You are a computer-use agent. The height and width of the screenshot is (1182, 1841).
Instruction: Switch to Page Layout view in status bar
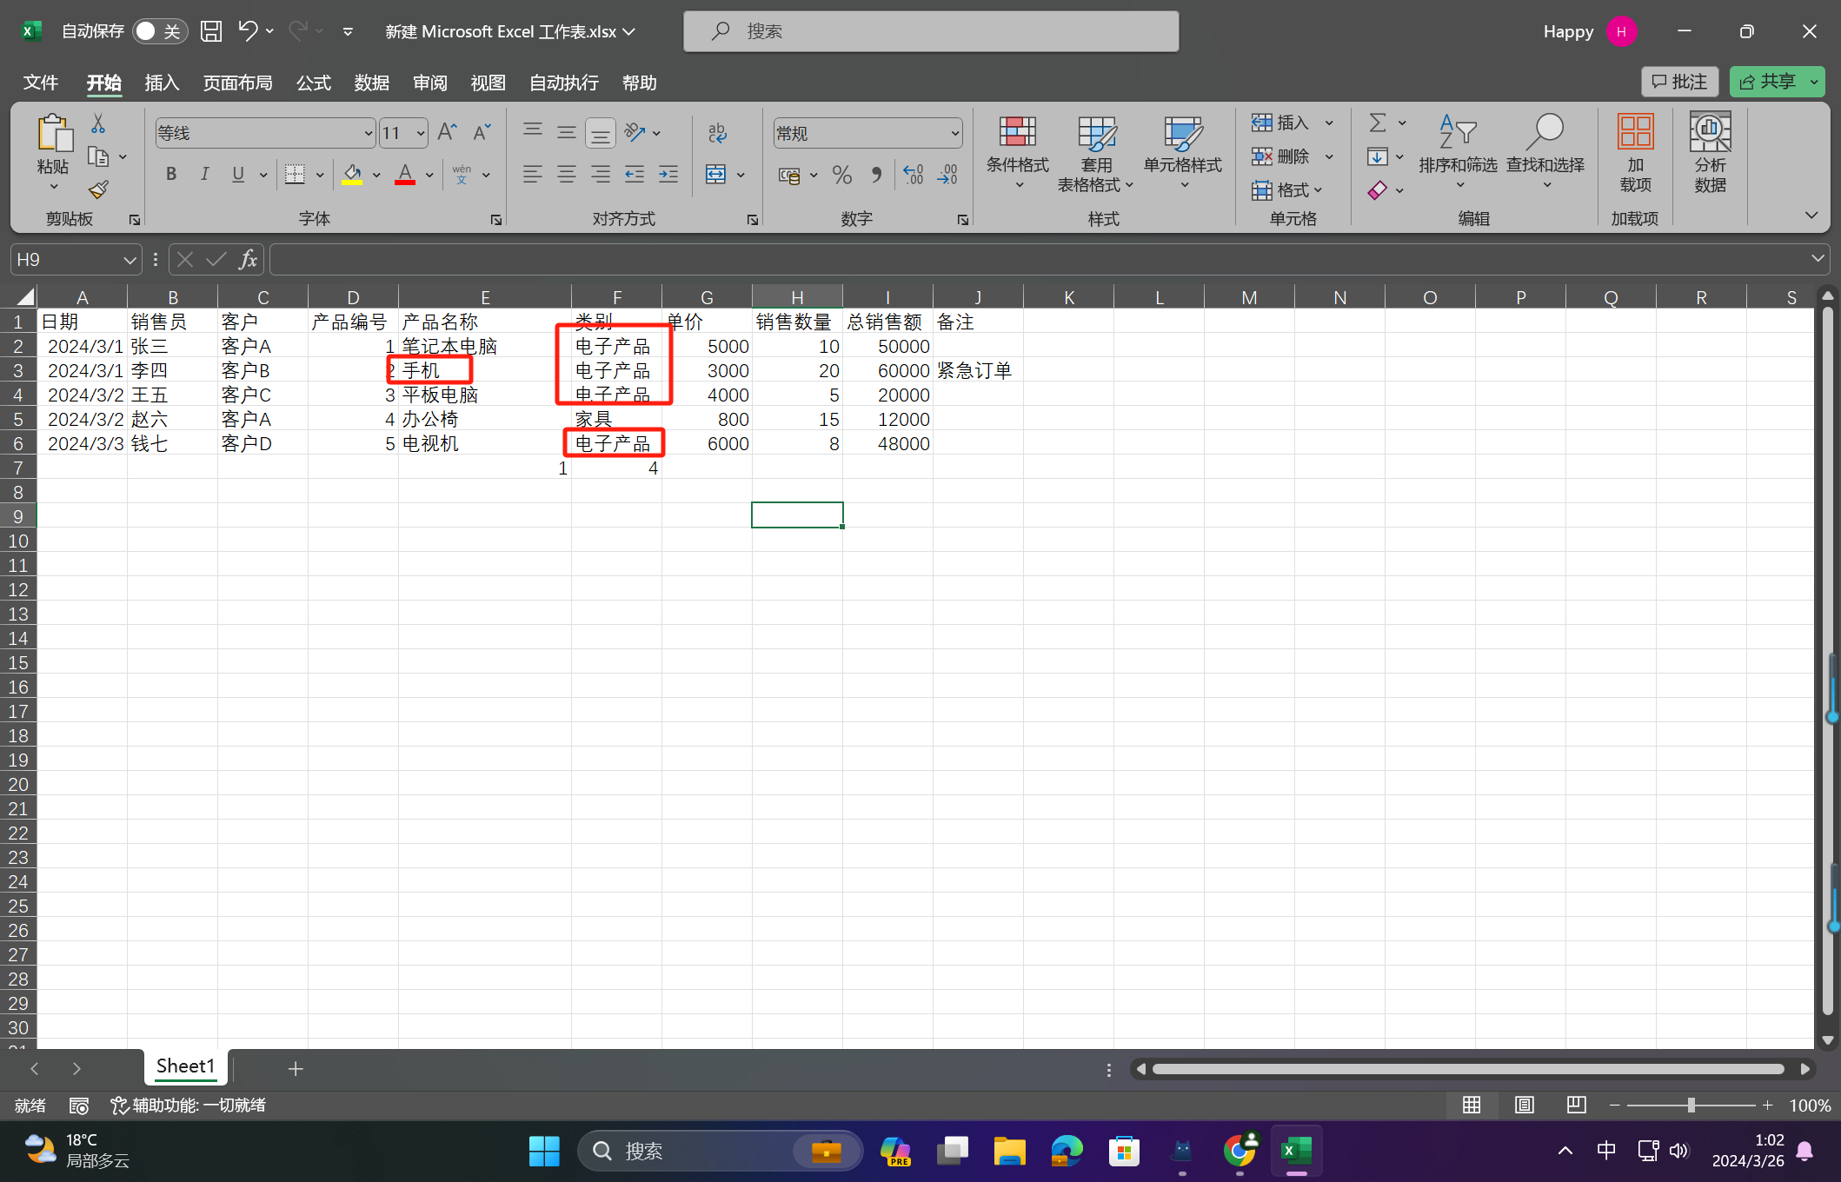[x=1524, y=1105]
